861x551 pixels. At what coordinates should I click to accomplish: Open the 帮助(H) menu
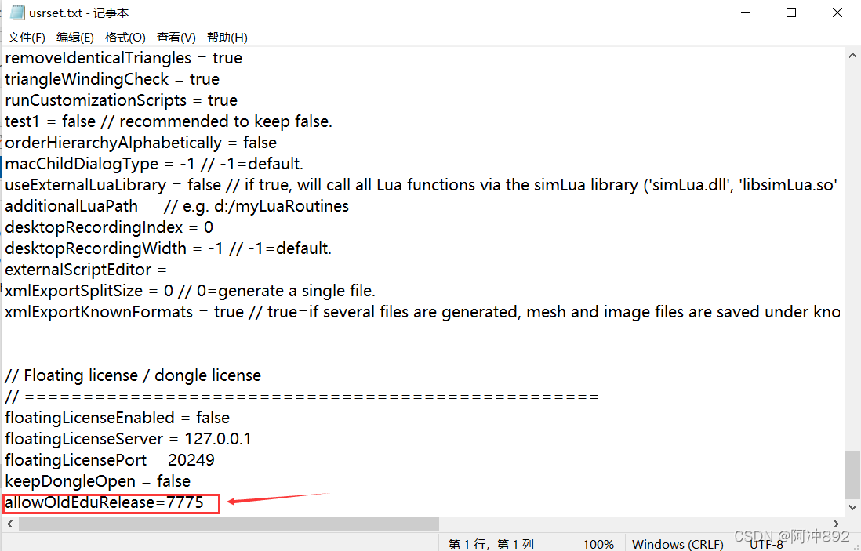(227, 38)
